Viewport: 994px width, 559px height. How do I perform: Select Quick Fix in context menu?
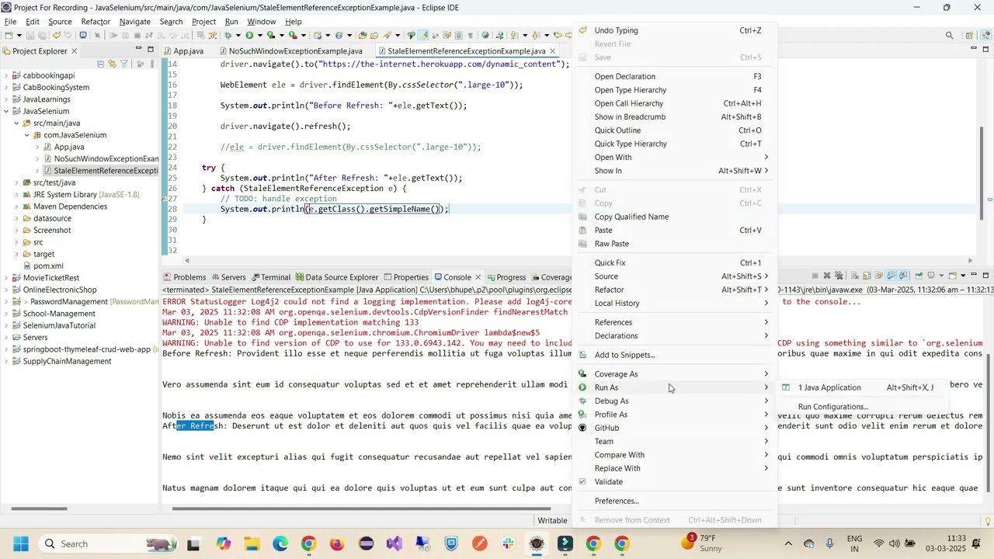675,262
